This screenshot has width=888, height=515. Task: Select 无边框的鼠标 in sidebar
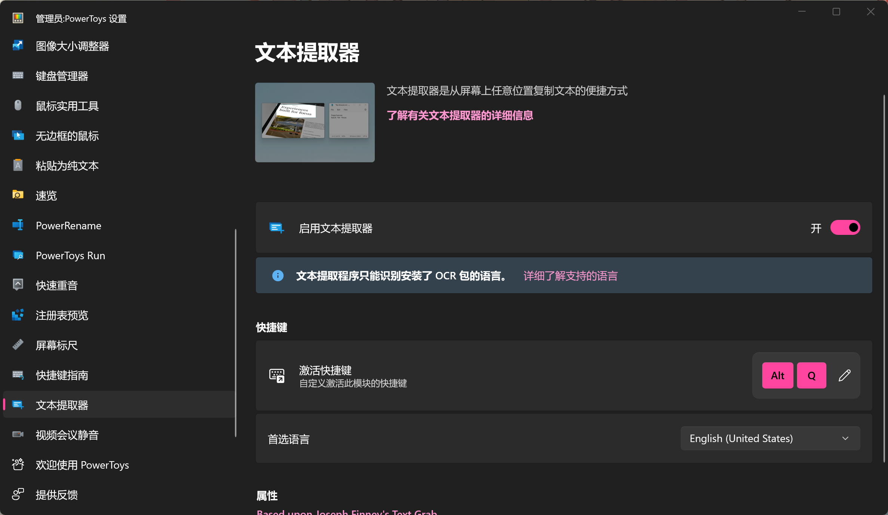[119, 135]
